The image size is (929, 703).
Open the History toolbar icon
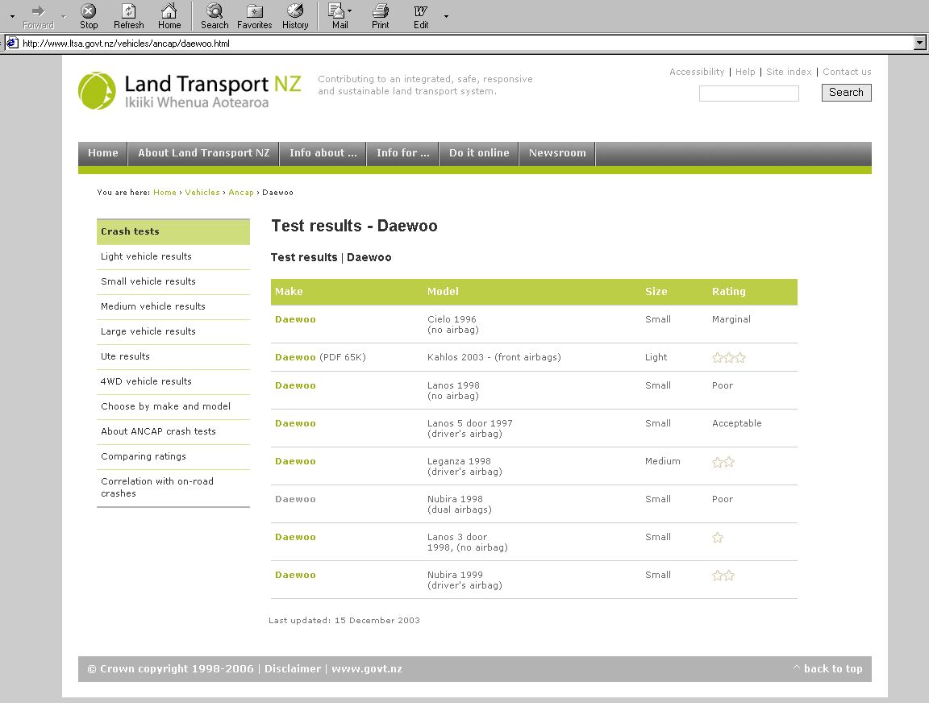(x=295, y=16)
